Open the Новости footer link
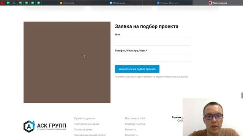The height and width of the screenshot is (136, 243). [x=131, y=130]
